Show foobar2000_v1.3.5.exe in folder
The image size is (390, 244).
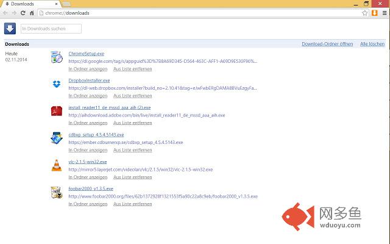[88, 204]
